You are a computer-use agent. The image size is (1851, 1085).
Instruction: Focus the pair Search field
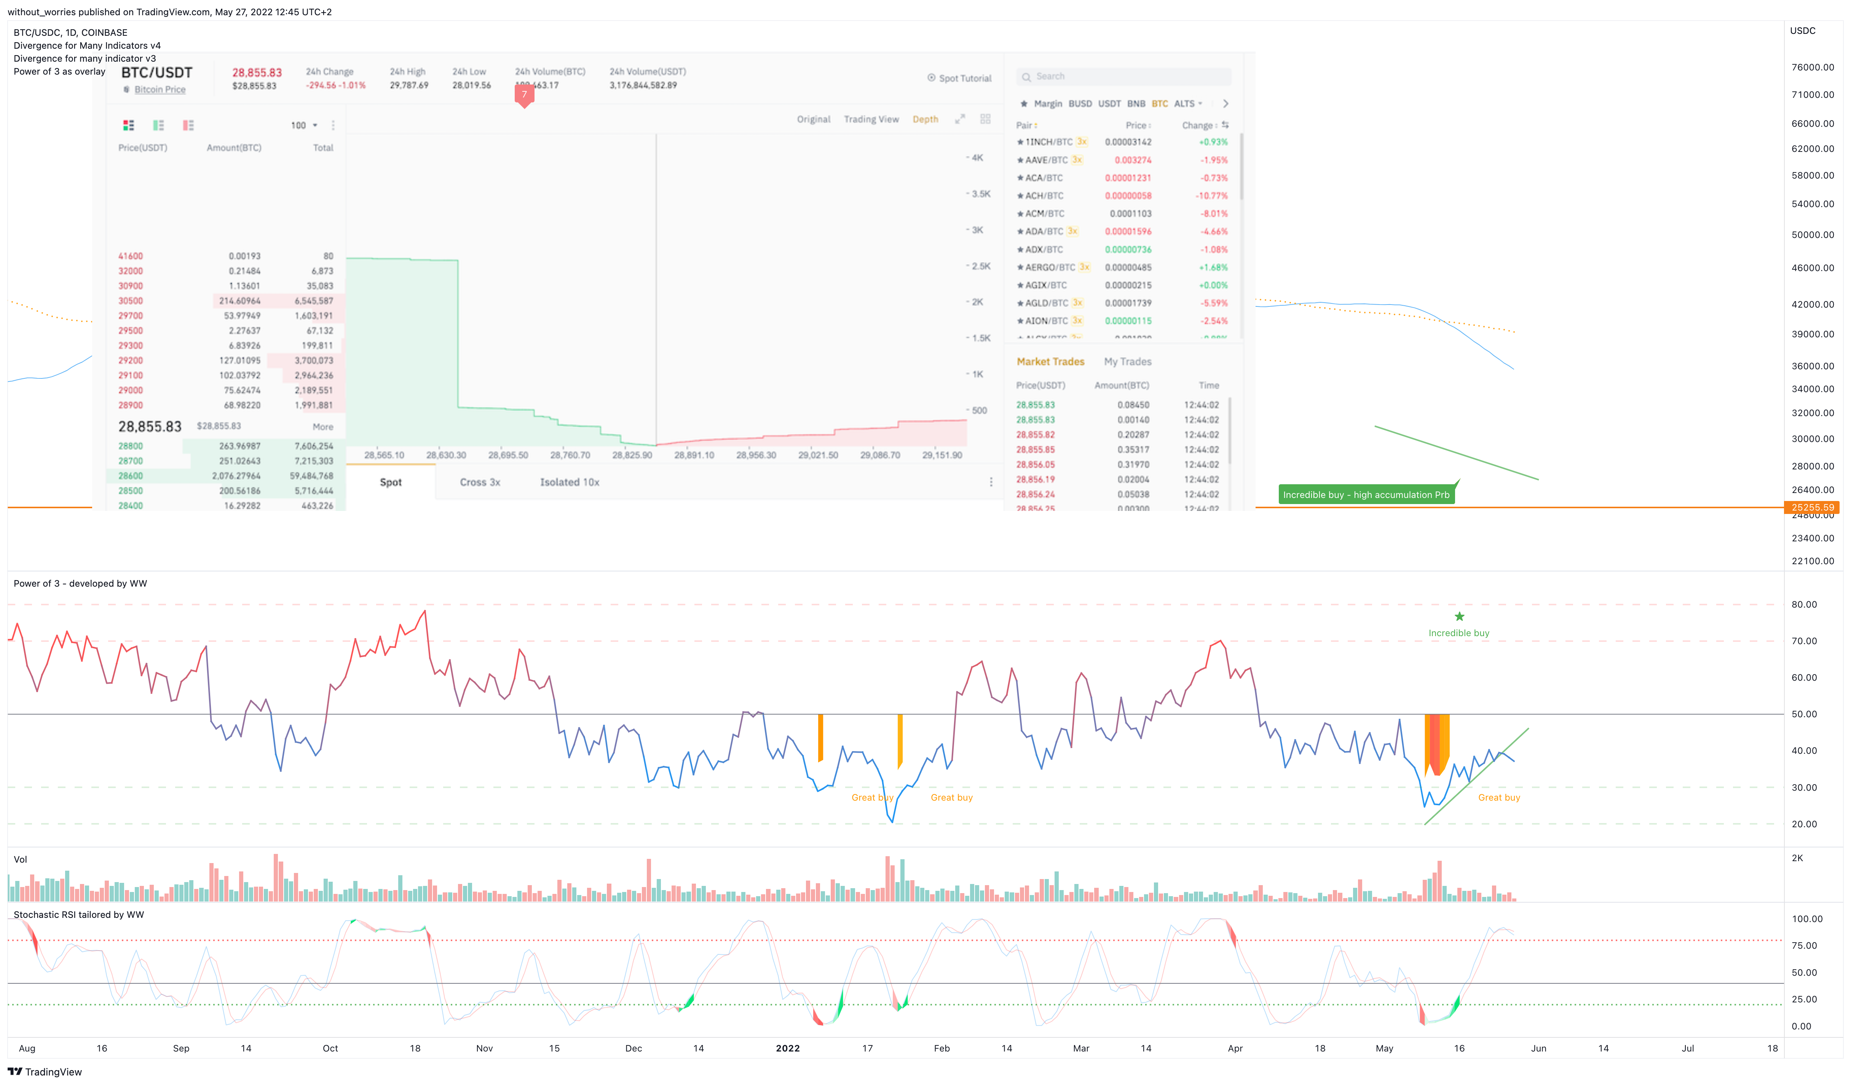[x=1124, y=77]
